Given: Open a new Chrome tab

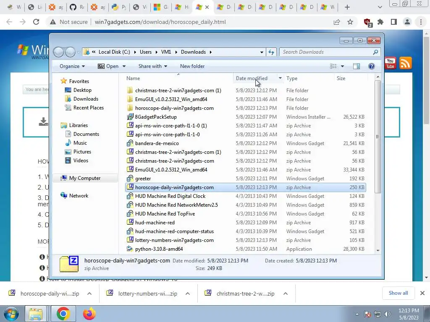Looking at the screenshot, I should tap(347, 7).
